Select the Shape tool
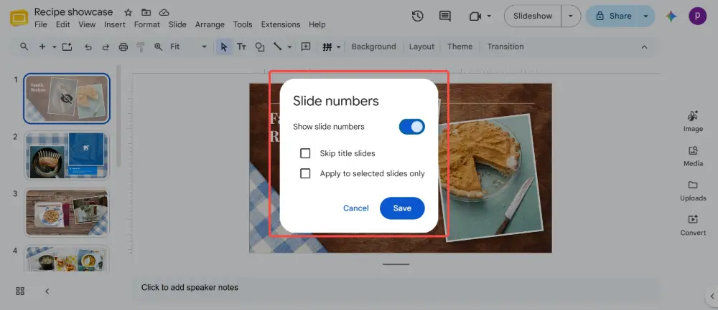The image size is (718, 310). tap(260, 47)
